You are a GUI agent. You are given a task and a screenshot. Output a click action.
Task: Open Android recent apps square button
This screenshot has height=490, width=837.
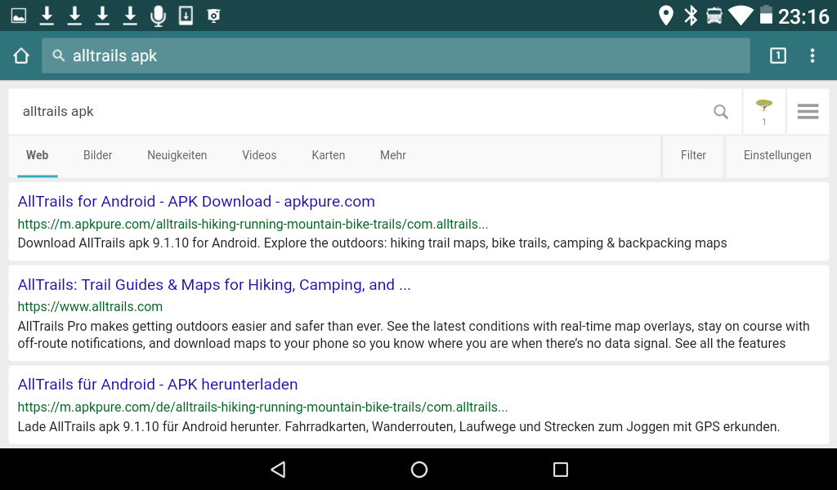click(x=560, y=469)
